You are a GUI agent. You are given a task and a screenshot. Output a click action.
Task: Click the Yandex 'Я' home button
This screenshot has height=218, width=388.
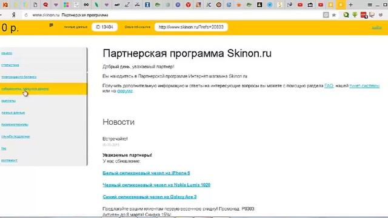click(13, 15)
